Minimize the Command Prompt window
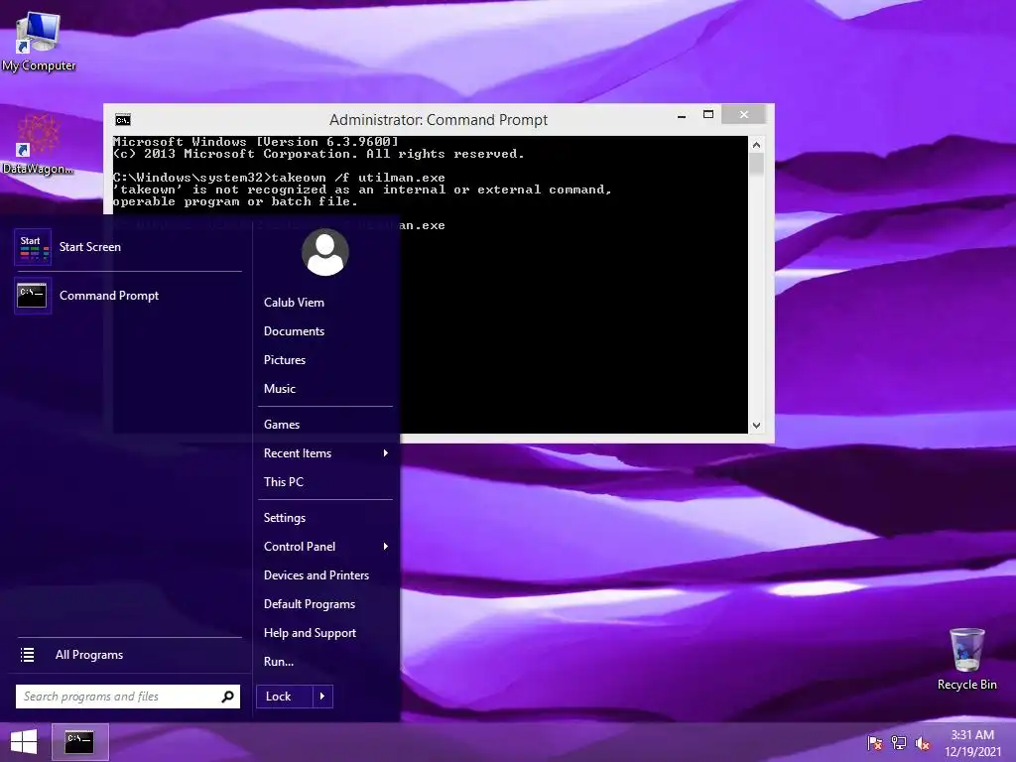Screen dimensions: 1016x762 click(x=682, y=116)
